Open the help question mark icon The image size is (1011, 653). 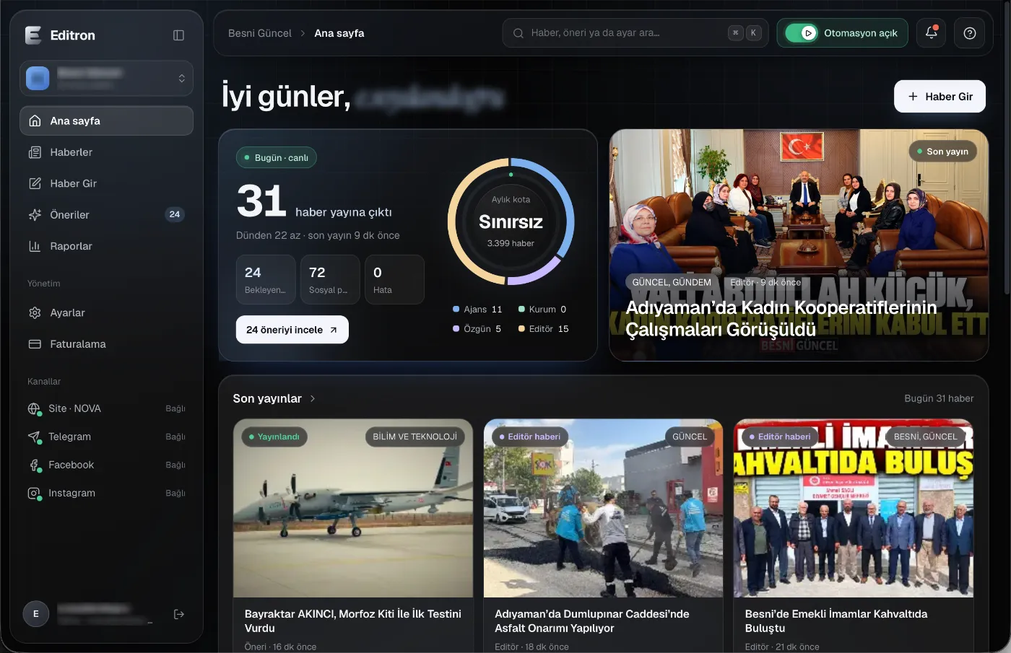(970, 33)
